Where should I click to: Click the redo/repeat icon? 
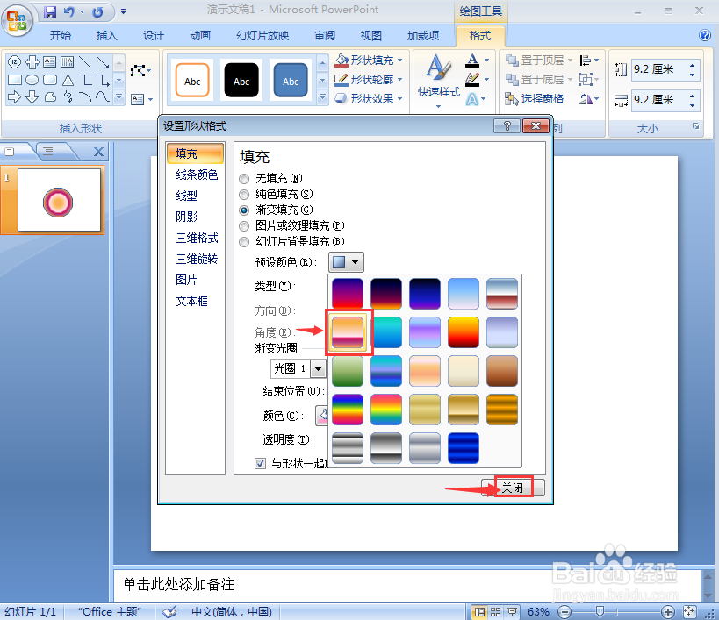click(97, 11)
